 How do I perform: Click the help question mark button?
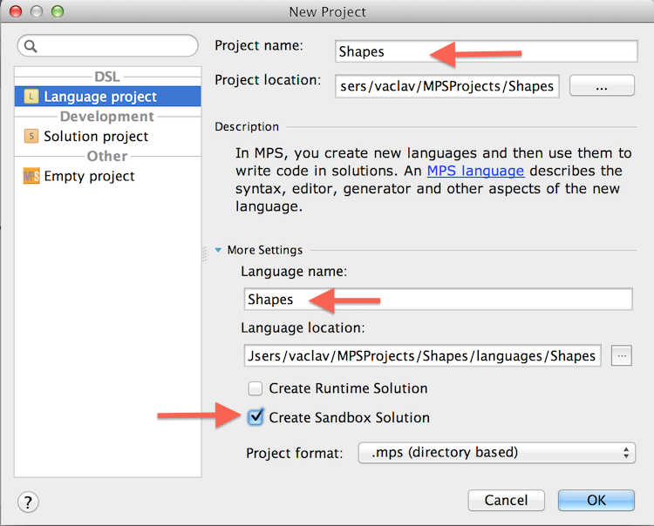[x=29, y=502]
